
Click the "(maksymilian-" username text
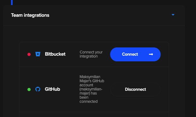tap(91, 89)
